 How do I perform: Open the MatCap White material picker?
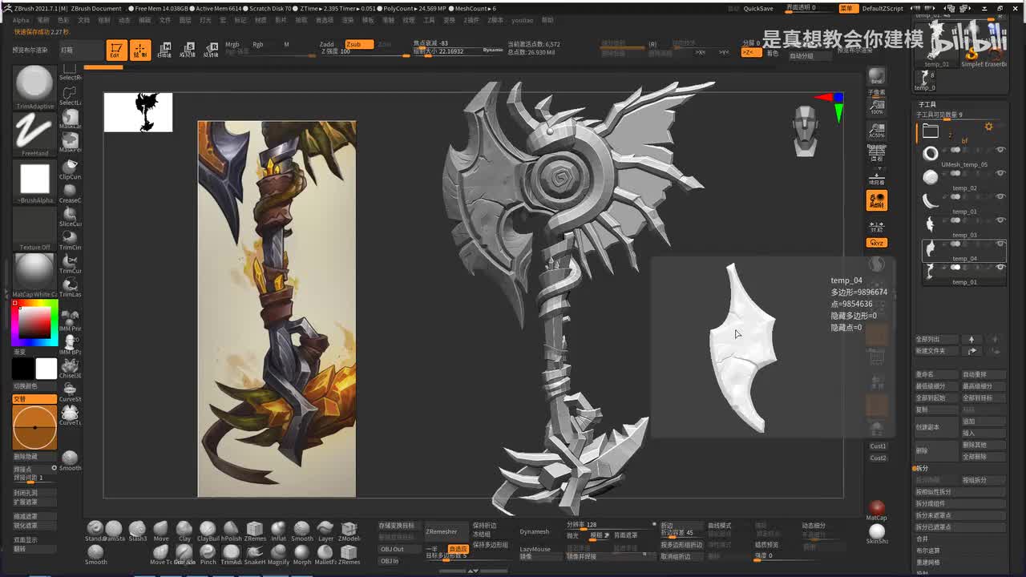(34, 275)
